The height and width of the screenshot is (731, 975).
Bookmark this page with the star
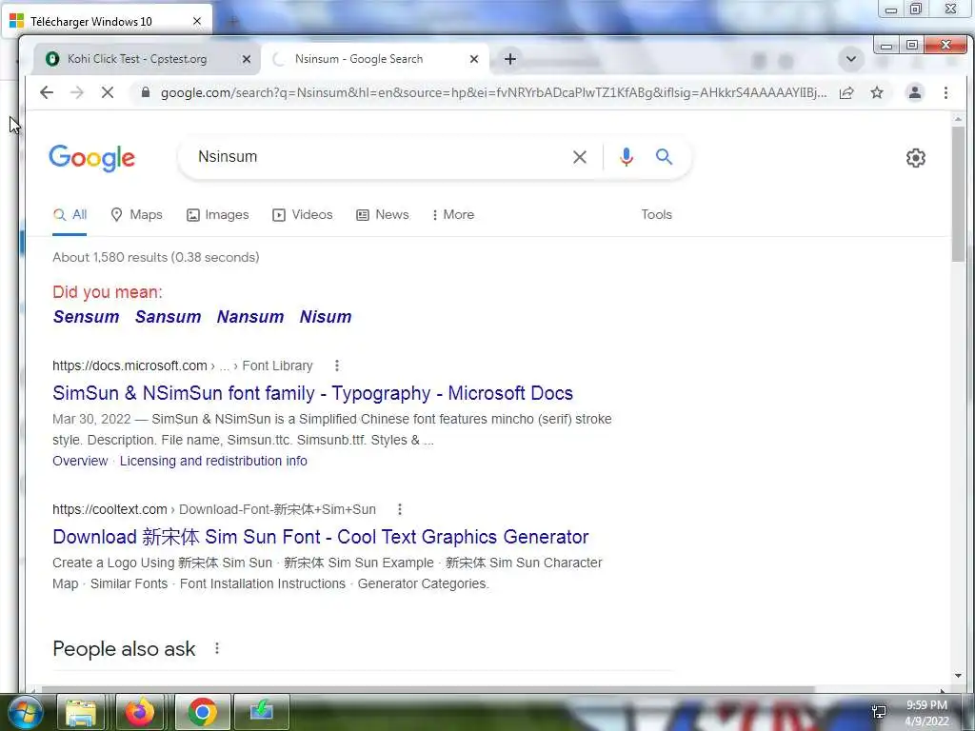point(877,92)
